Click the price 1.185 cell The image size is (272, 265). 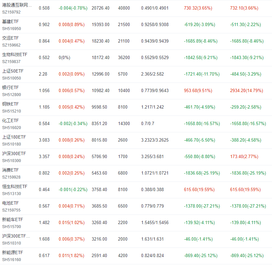(44, 107)
